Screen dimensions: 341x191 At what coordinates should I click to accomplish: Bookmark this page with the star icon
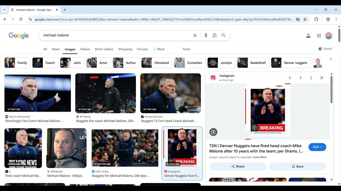305,19
